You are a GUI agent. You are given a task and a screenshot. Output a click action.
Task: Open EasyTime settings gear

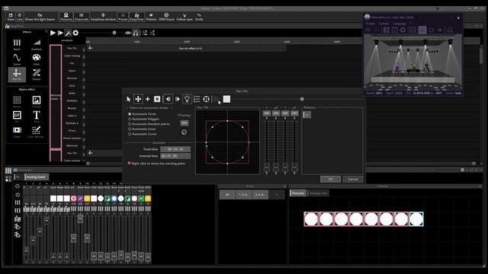pyautogui.click(x=75, y=33)
